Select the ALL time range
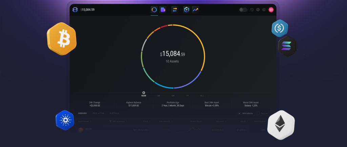The width and height of the screenshot is (347, 147). pos(202,96)
